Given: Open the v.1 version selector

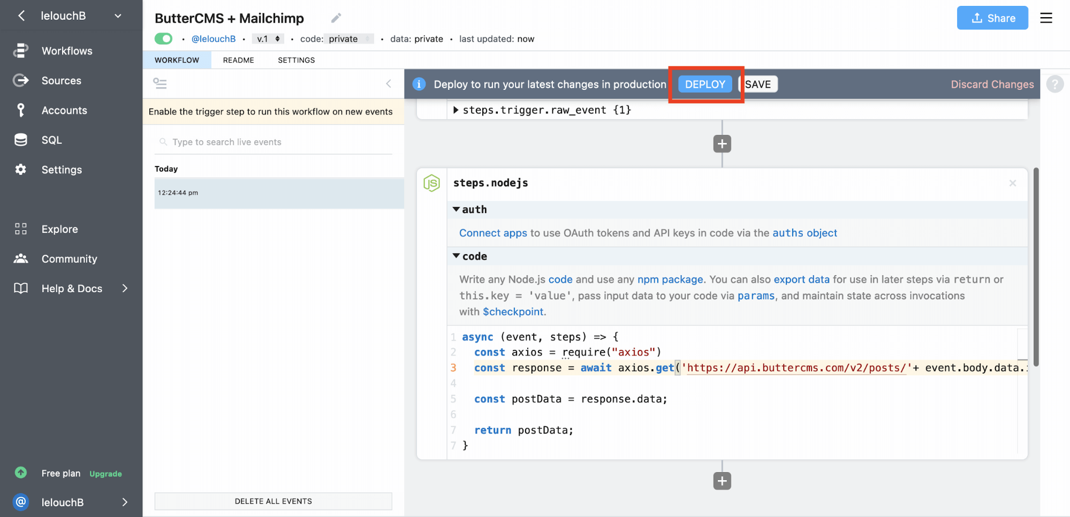Looking at the screenshot, I should 268,39.
